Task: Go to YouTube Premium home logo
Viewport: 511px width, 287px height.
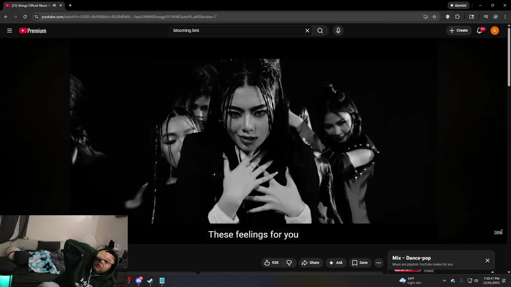Action: 33,31
